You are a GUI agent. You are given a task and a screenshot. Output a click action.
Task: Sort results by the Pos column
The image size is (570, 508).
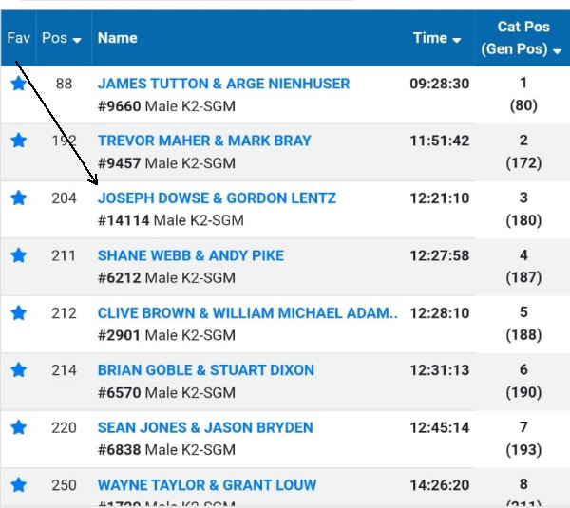coord(62,39)
